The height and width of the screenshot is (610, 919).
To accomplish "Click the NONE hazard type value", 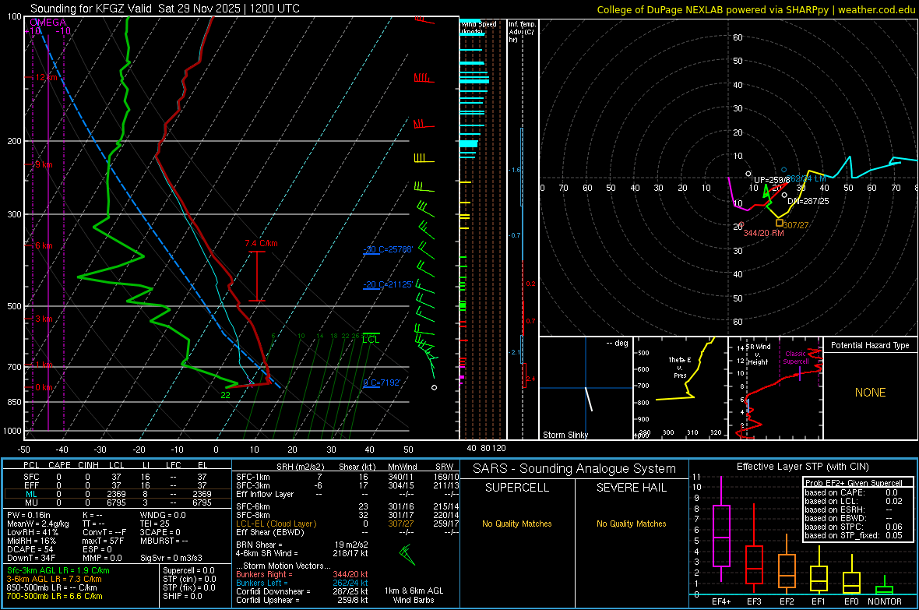I will 870,393.
